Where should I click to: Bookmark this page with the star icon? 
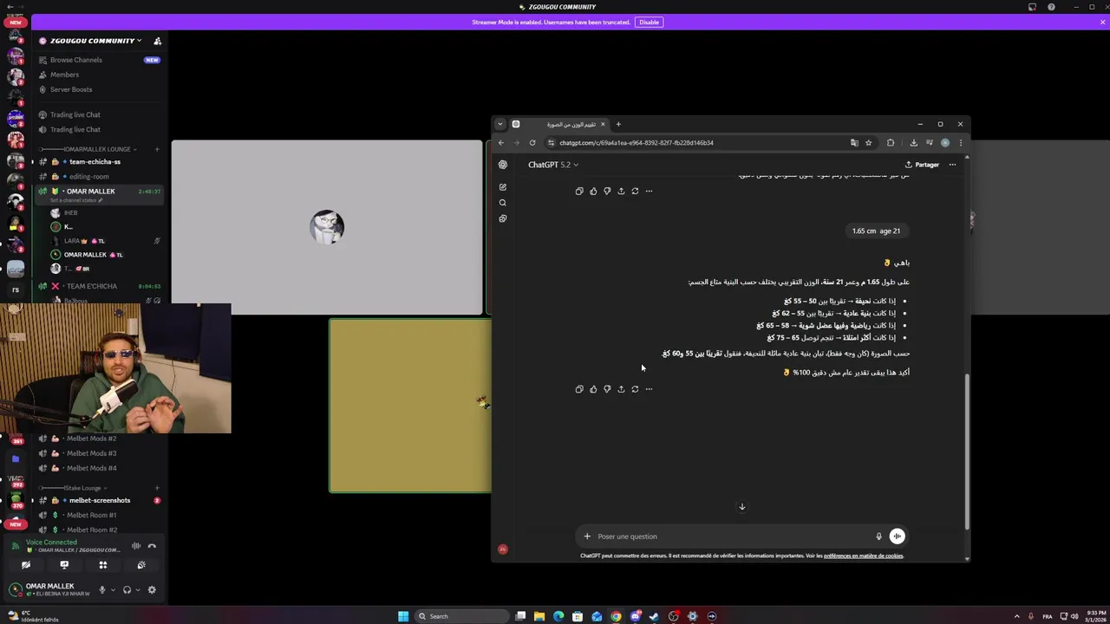(x=868, y=143)
